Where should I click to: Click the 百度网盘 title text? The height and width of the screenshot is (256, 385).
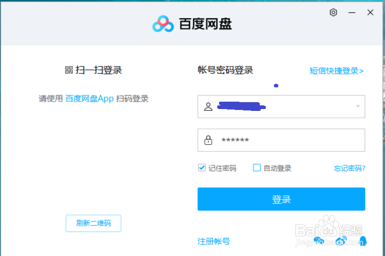(205, 24)
